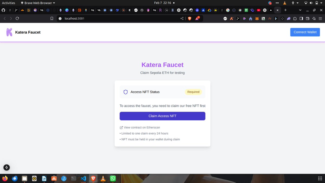This screenshot has width=325, height=183.
Task: Open the MetaMask extension
Action: click(x=256, y=18)
